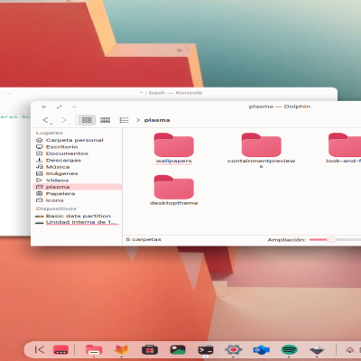Image resolution: width=361 pixels, height=361 pixels.
Task: Open Carpeta personal in Lugares
Action: [77, 140]
